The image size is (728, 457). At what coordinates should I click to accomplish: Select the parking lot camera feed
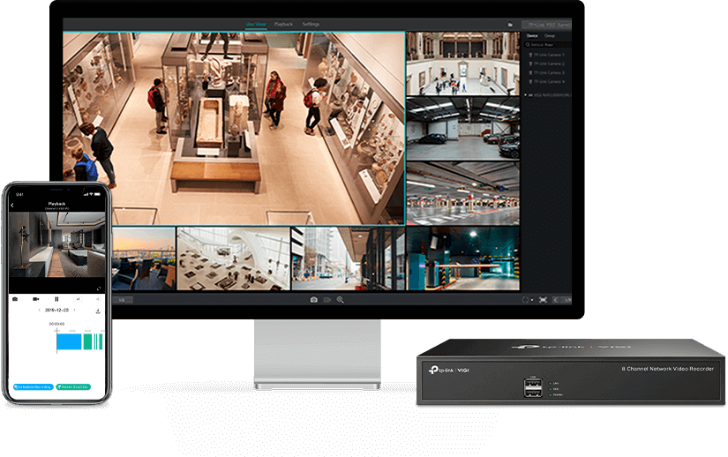tap(463, 193)
